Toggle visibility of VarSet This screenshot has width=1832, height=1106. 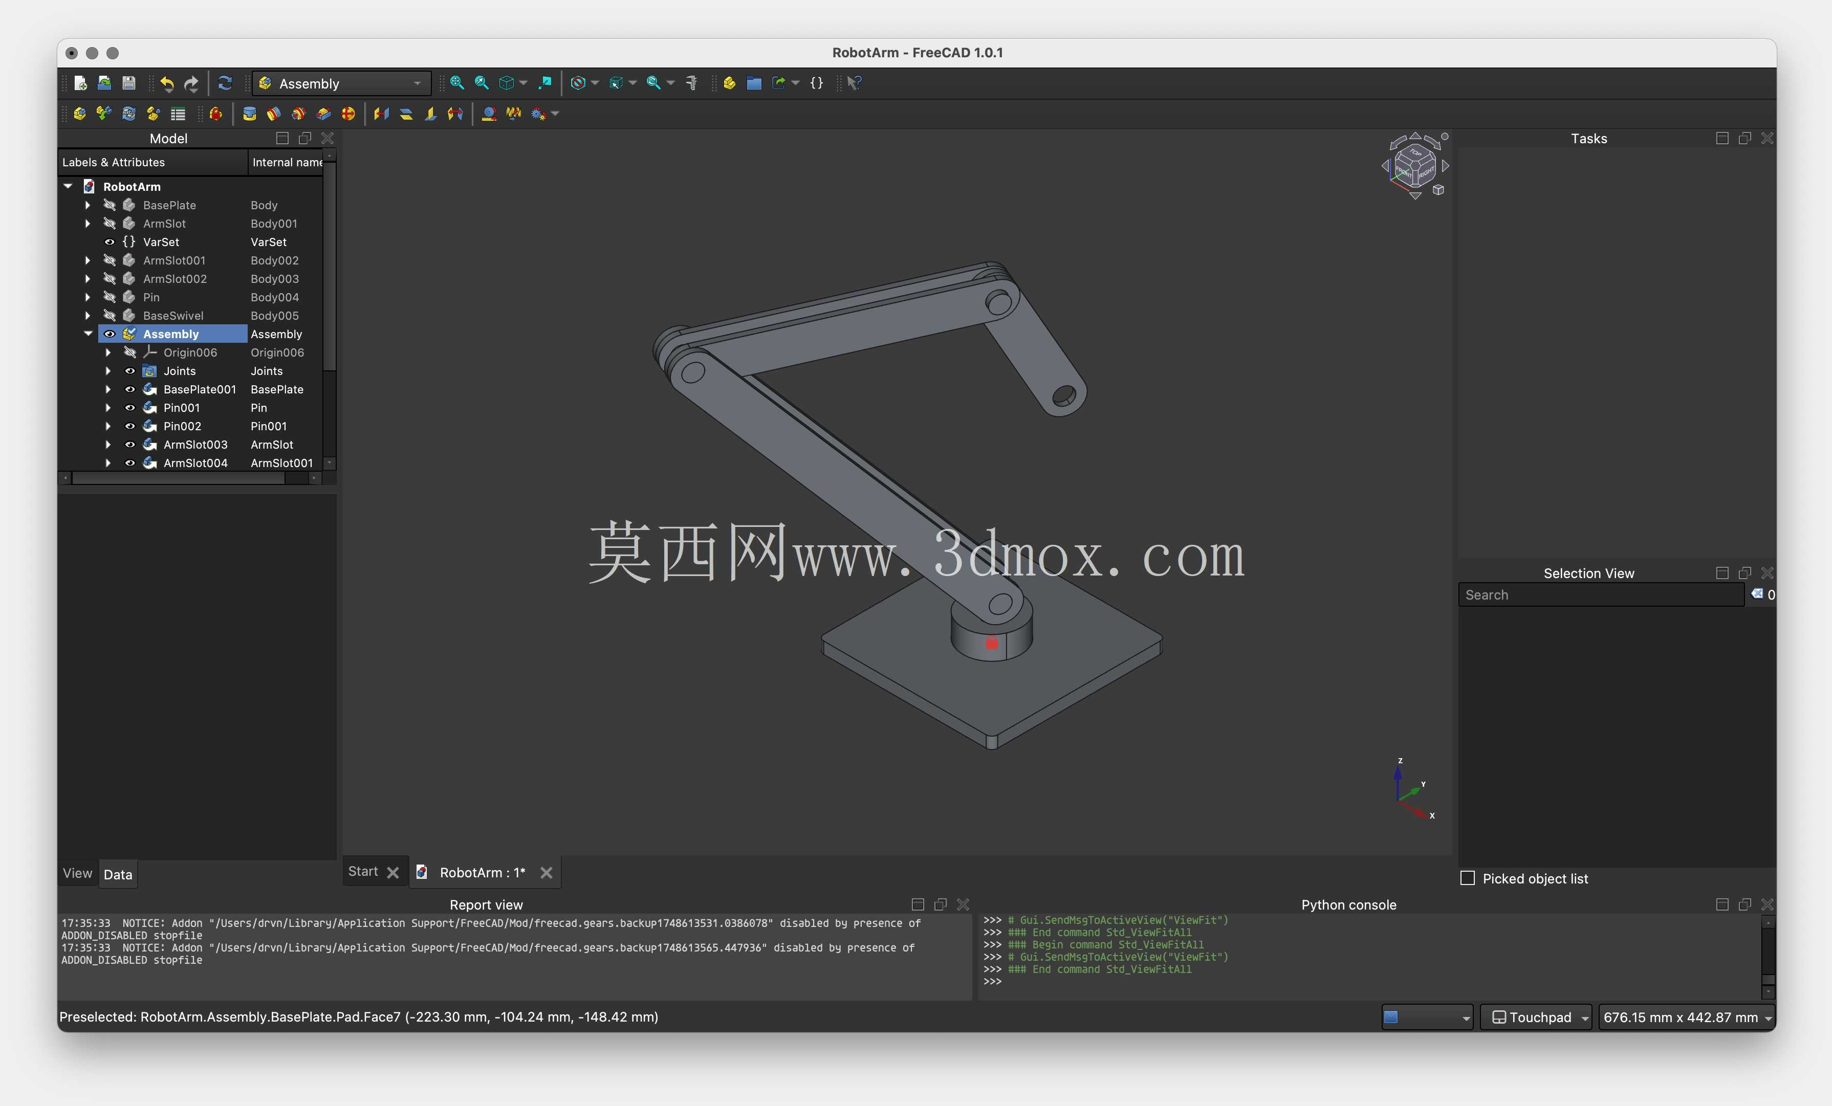tap(110, 241)
